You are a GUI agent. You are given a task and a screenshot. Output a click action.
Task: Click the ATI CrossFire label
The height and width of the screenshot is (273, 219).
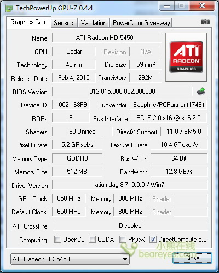(x=30, y=226)
